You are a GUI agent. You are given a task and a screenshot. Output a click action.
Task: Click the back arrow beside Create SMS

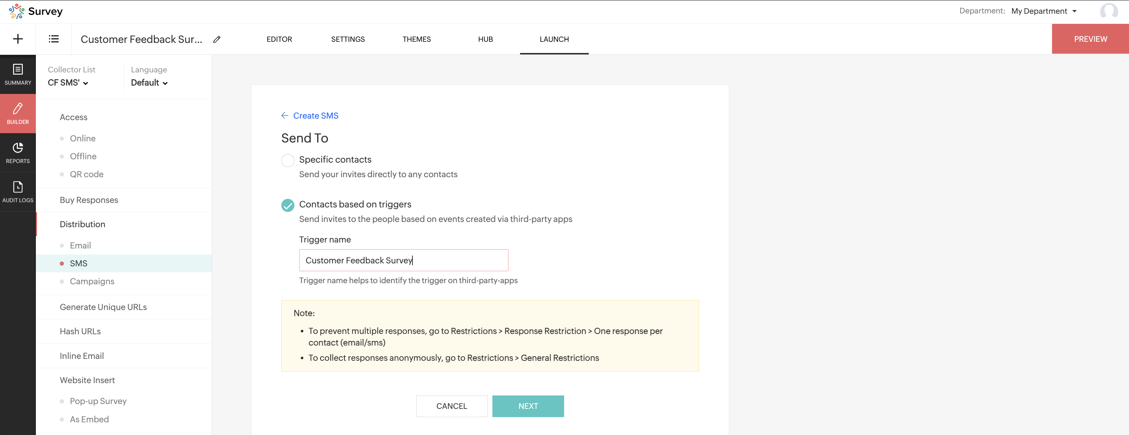pyautogui.click(x=285, y=116)
